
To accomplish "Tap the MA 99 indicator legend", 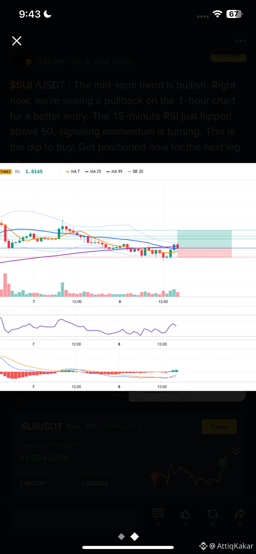I will [x=114, y=171].
